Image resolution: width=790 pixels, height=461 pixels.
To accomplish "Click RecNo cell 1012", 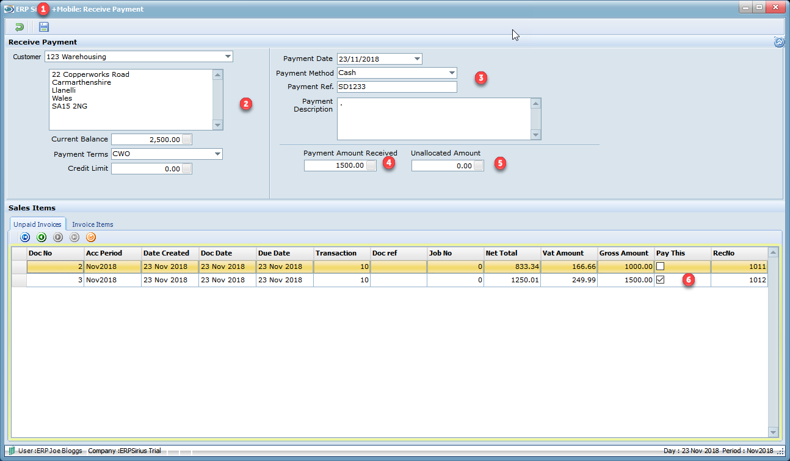I will 739,280.
